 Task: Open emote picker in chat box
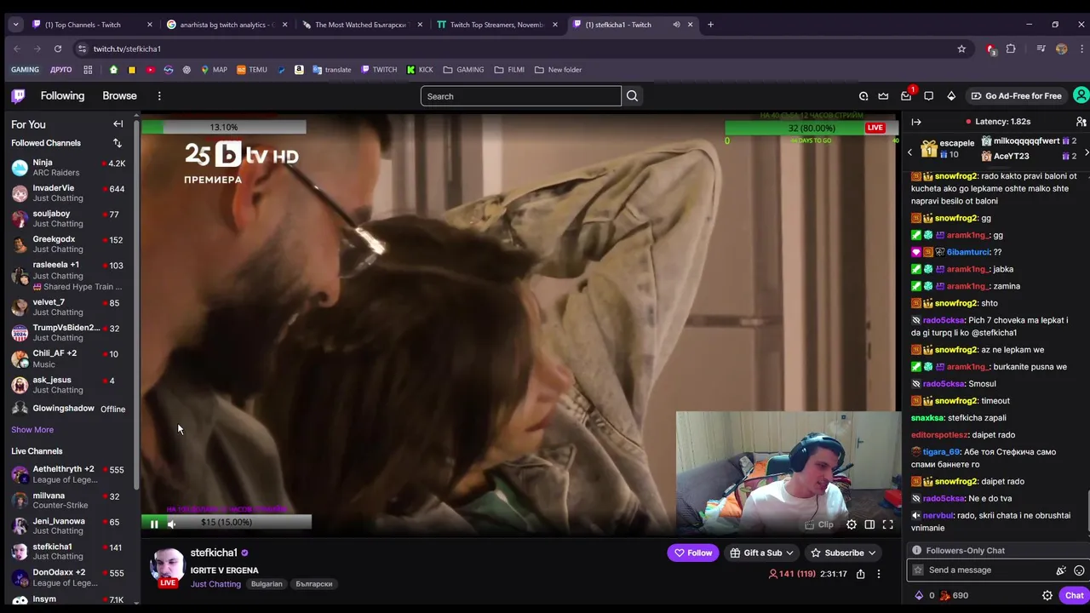click(1079, 570)
